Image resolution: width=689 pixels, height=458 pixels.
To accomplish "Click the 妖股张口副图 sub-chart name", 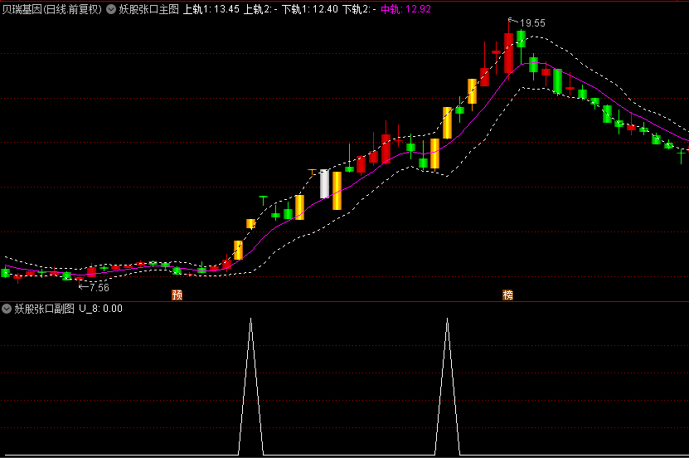I will click(x=45, y=309).
